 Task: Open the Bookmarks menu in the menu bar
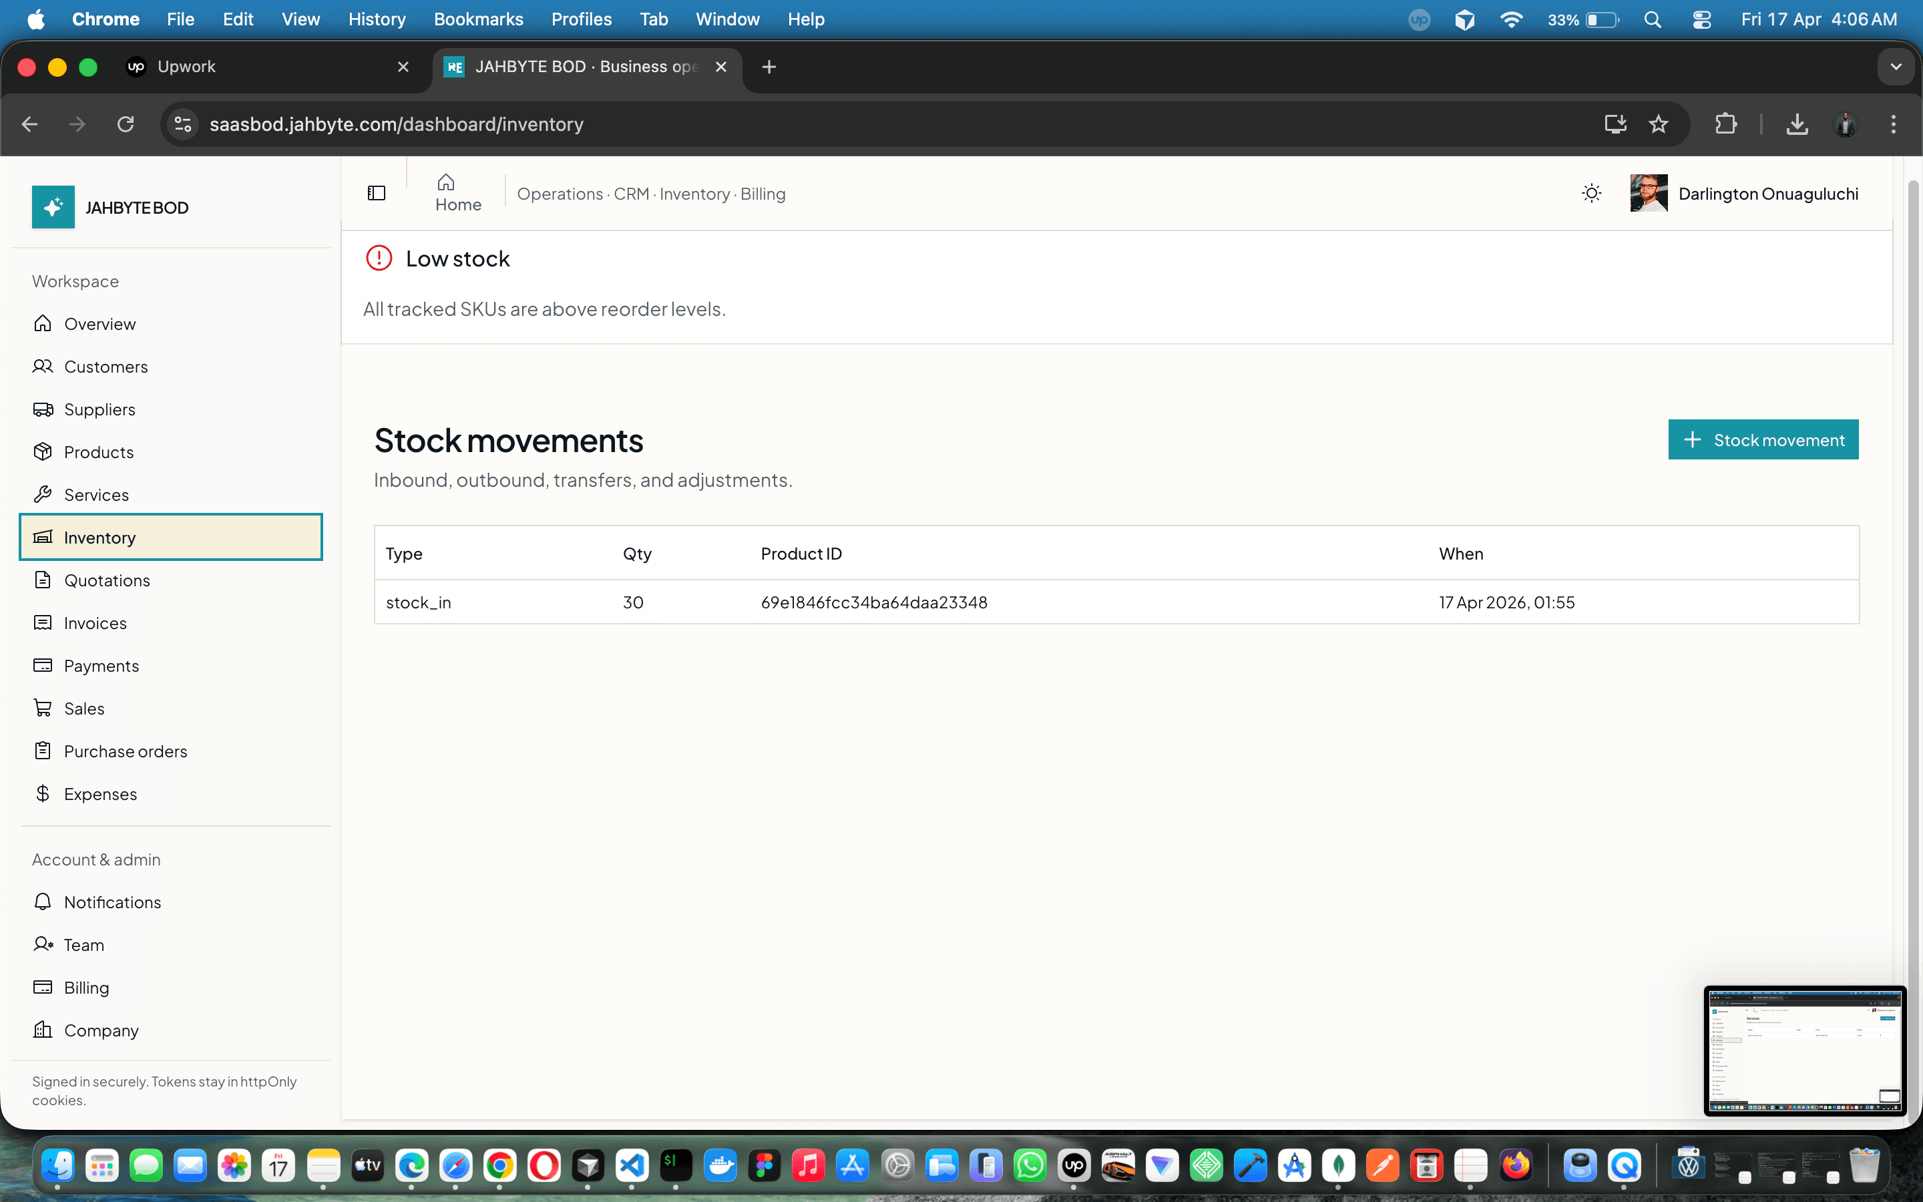(477, 19)
